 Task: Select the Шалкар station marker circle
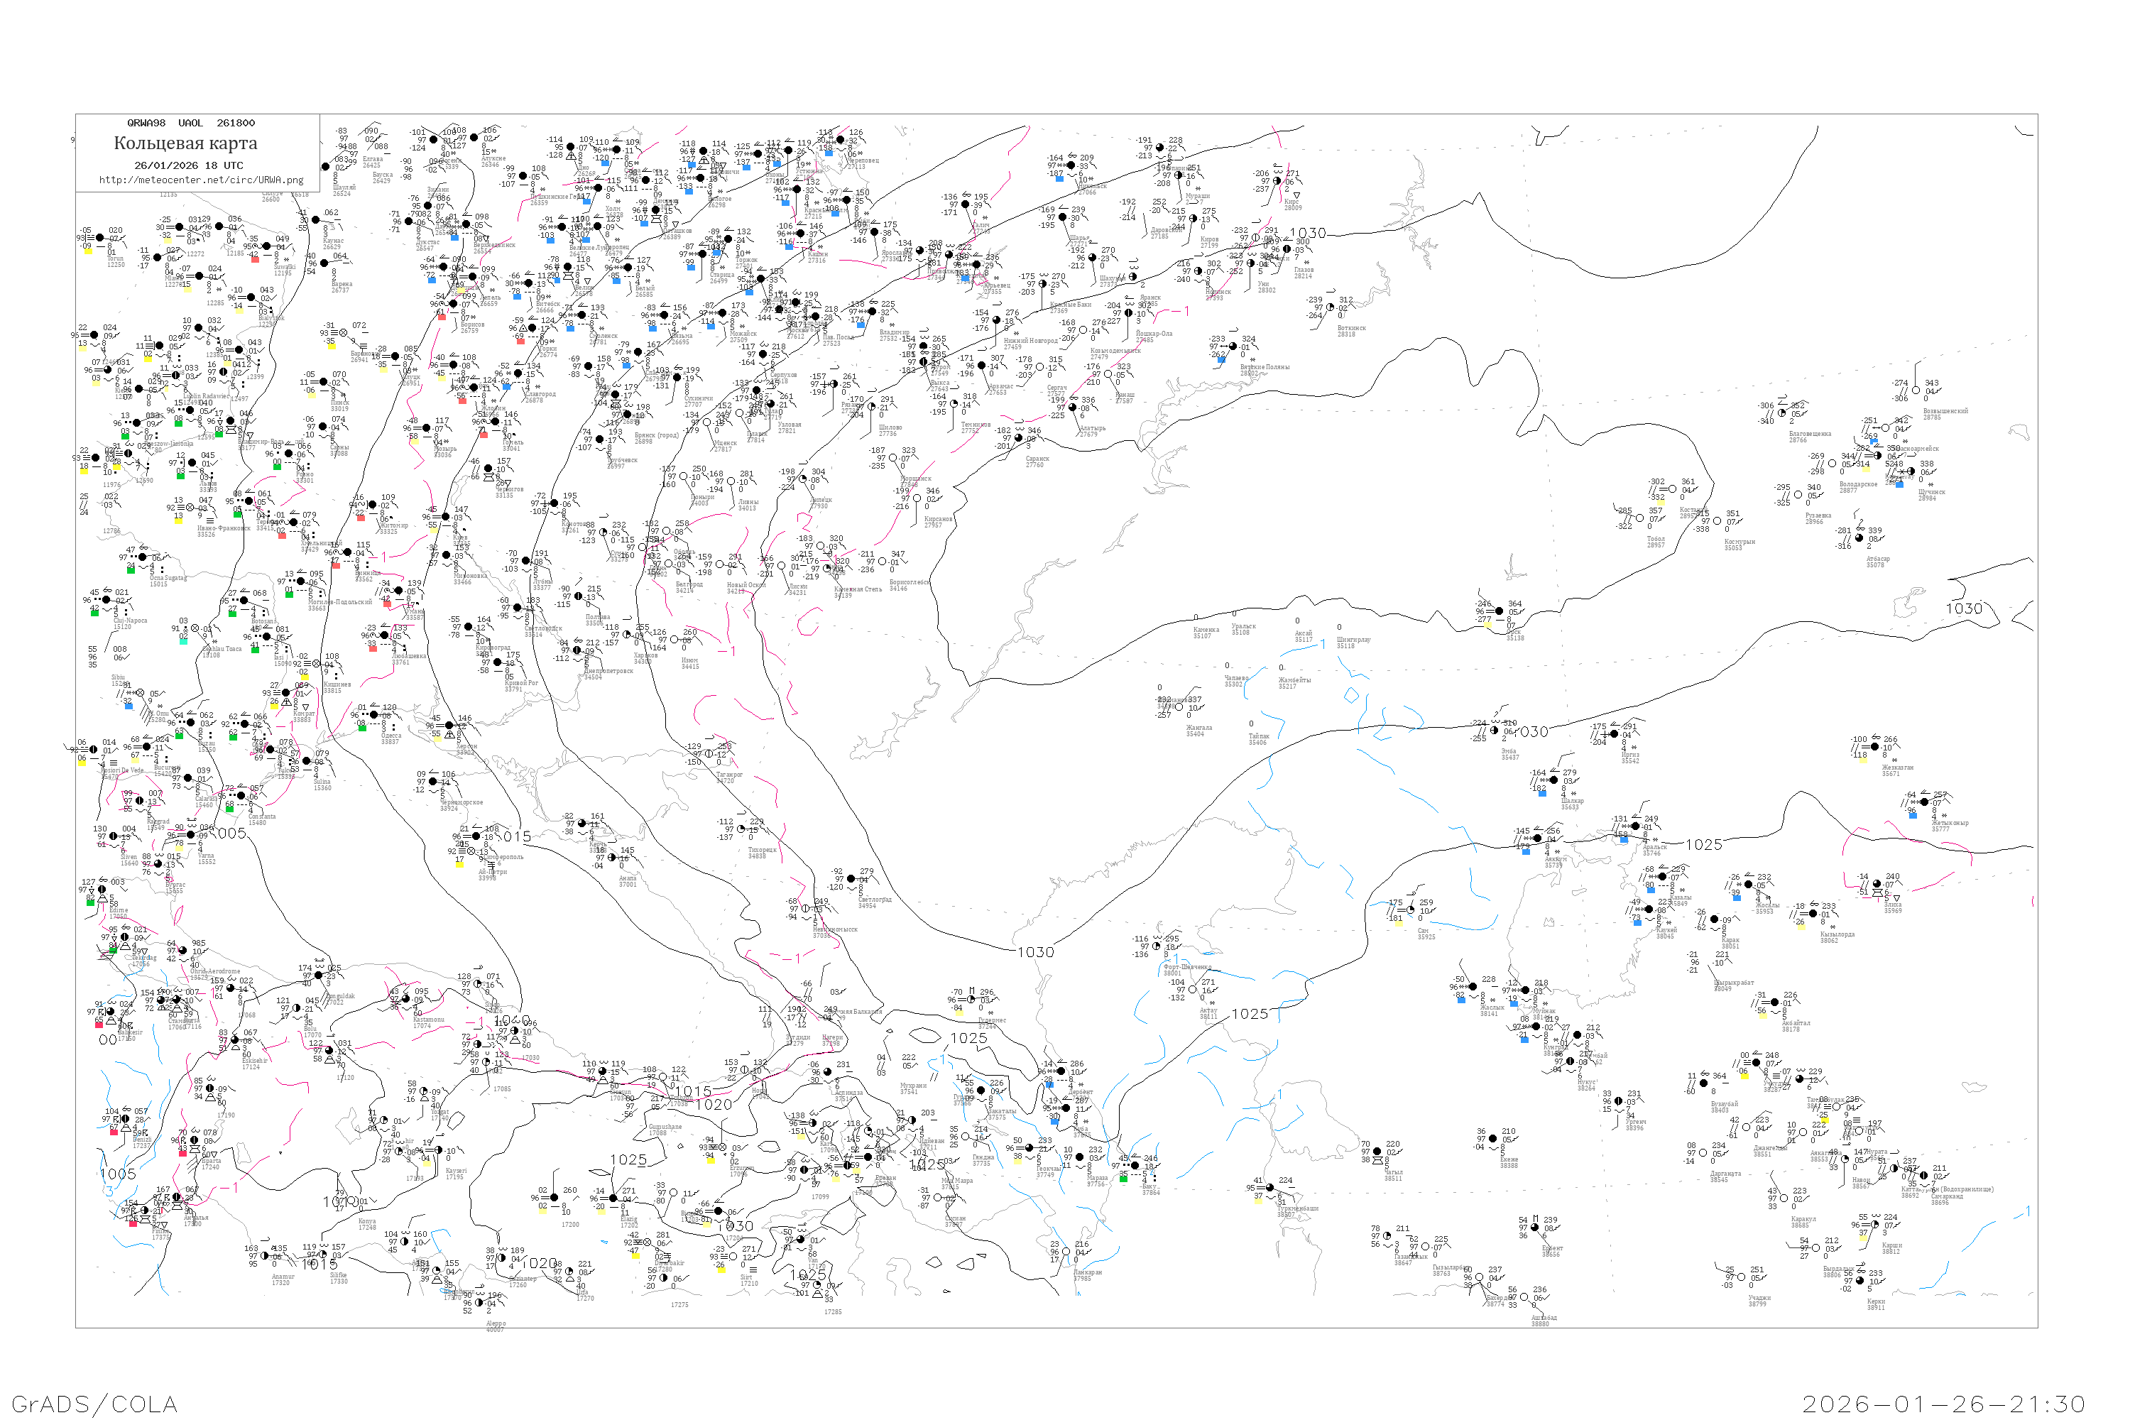click(1555, 780)
